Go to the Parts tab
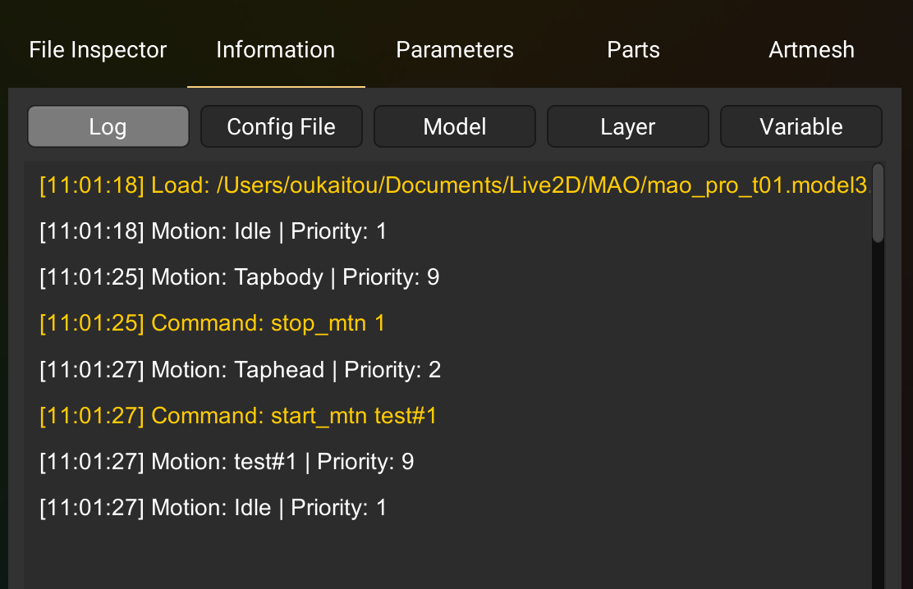Screen dimensions: 913x589 coord(633,50)
